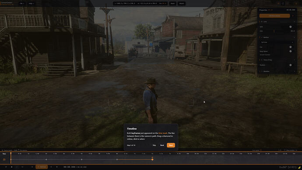Select the keyframe diamond at 2s
Viewport: 302px width, 170px height.
point(46,159)
